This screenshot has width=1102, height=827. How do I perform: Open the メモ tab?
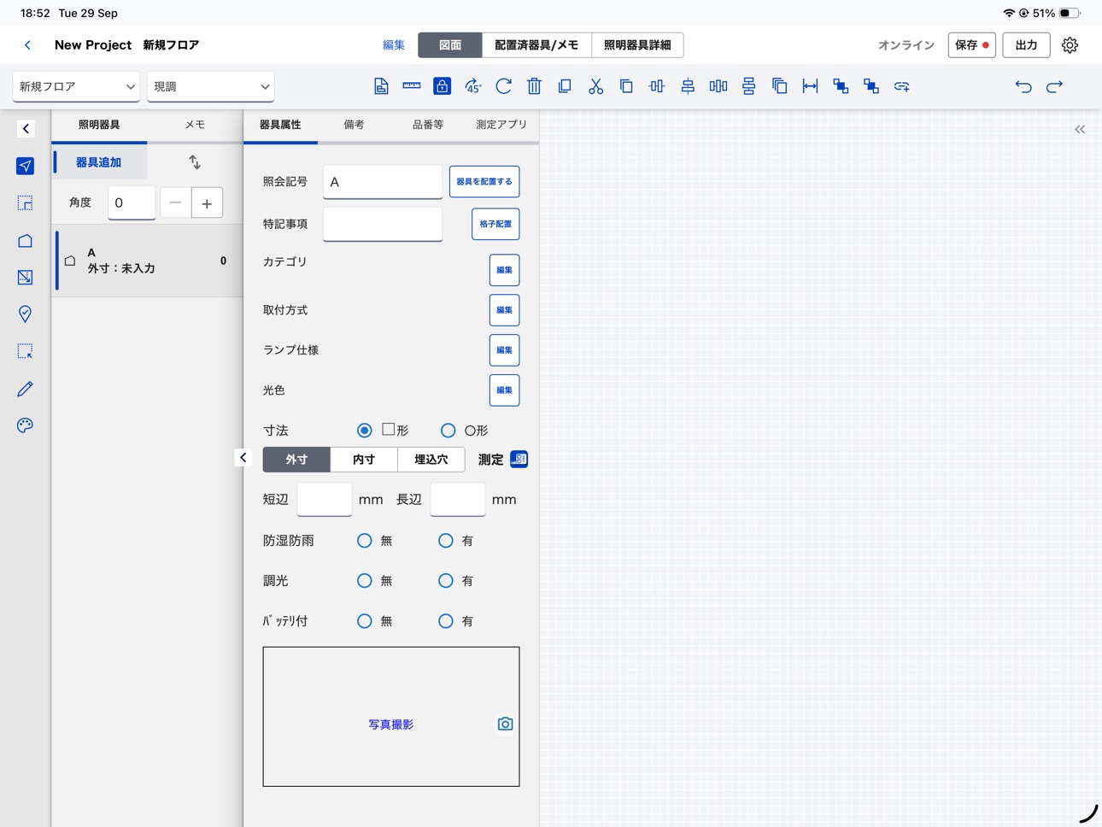pyautogui.click(x=195, y=125)
